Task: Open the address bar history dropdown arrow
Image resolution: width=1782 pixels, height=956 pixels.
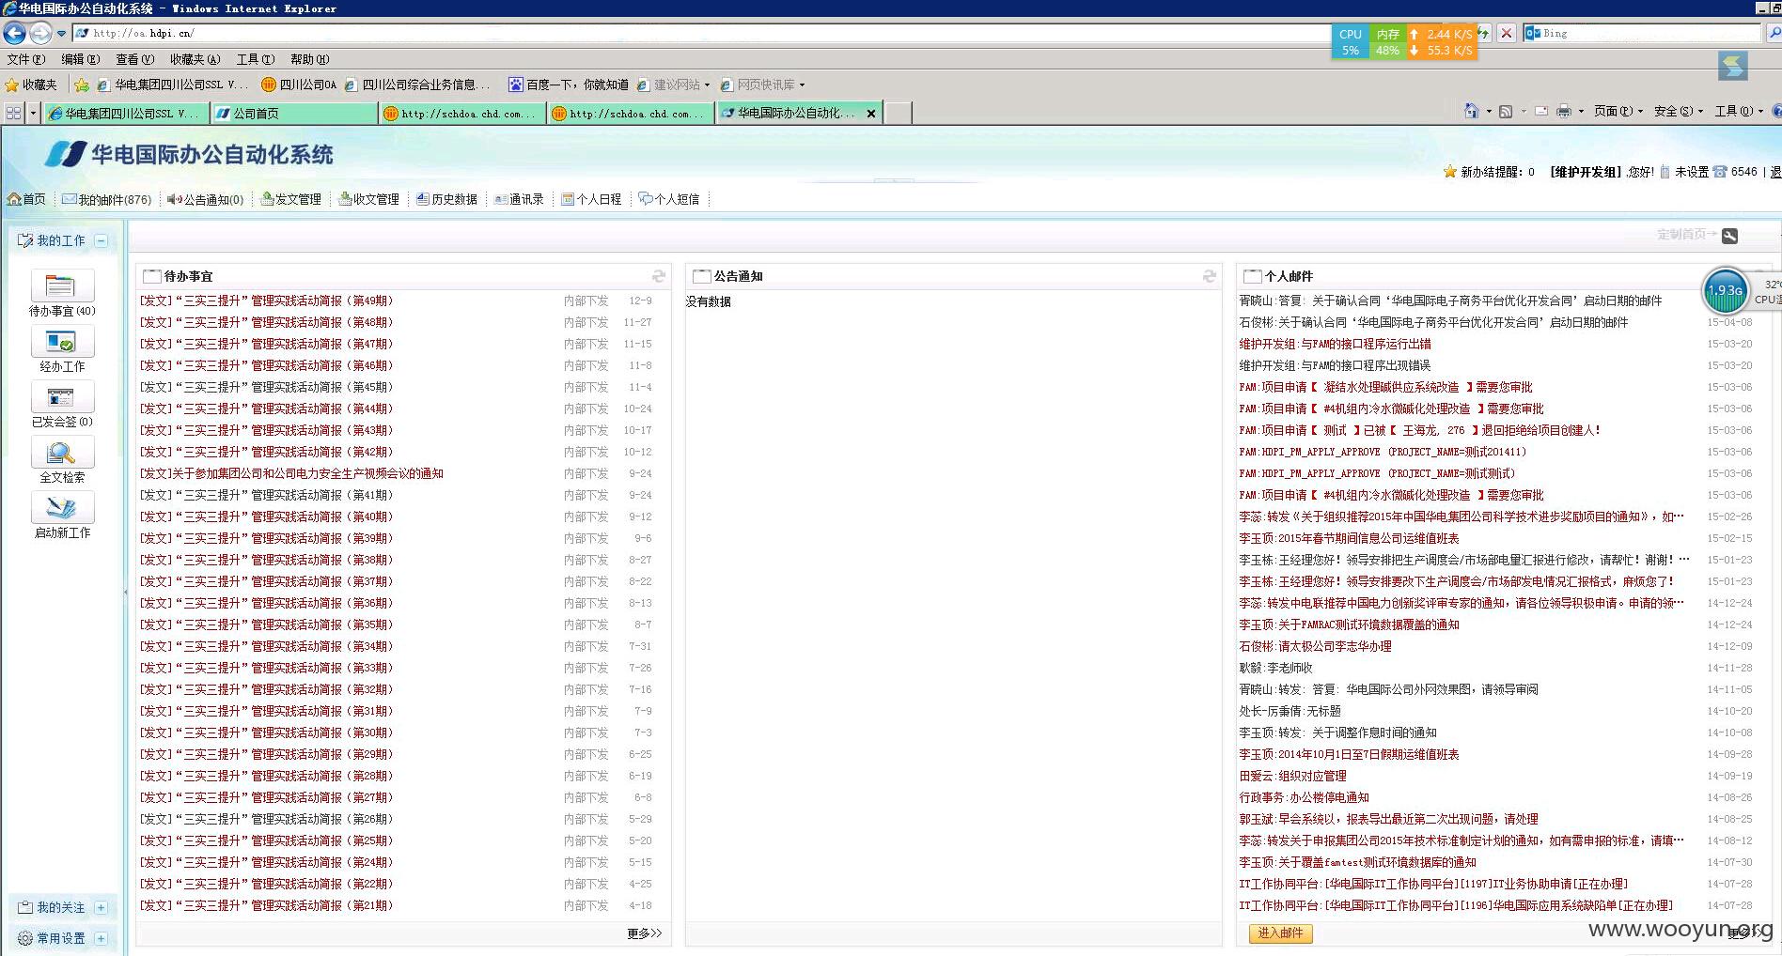Action: pos(61,33)
